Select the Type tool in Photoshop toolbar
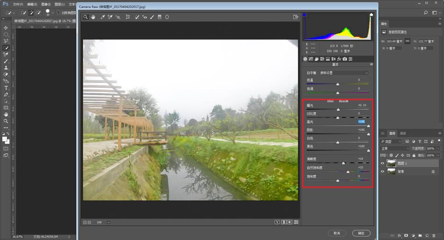The image size is (444, 240). click(x=6, y=88)
